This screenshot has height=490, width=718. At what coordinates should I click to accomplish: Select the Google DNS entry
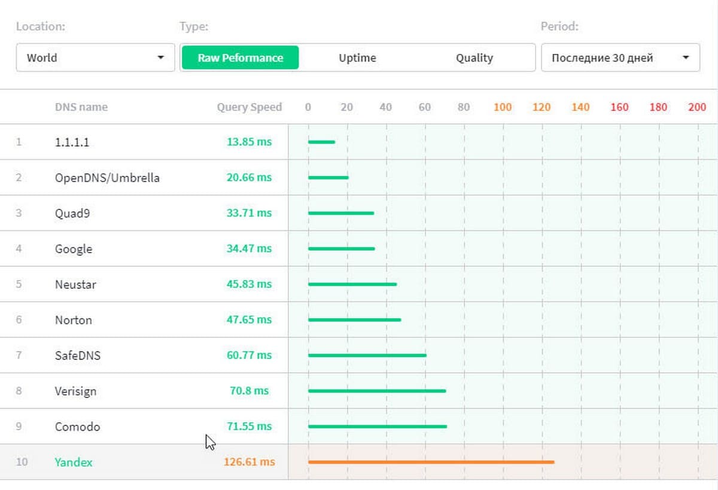(74, 249)
